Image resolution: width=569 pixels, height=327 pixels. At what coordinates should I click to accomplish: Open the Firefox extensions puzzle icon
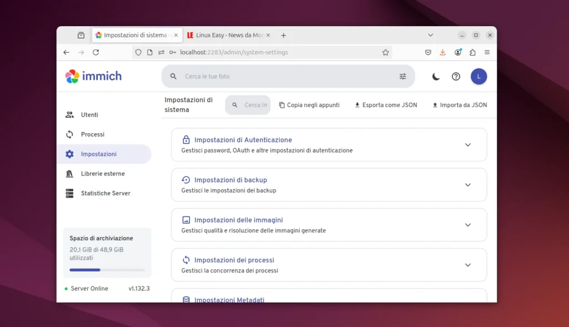[x=472, y=52]
